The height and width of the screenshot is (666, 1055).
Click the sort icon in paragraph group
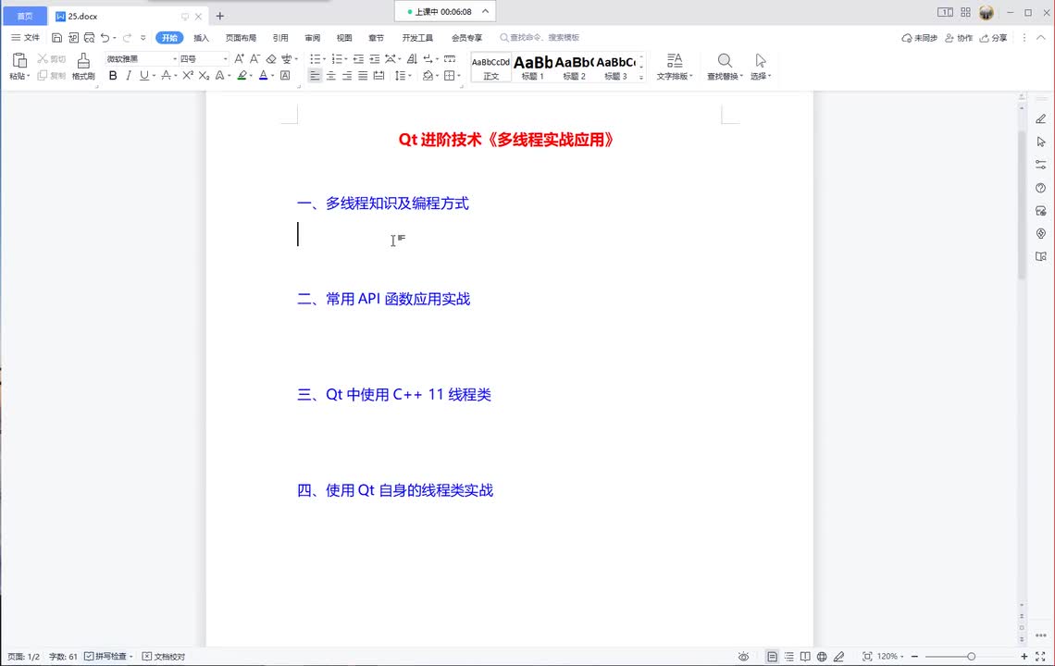412,58
